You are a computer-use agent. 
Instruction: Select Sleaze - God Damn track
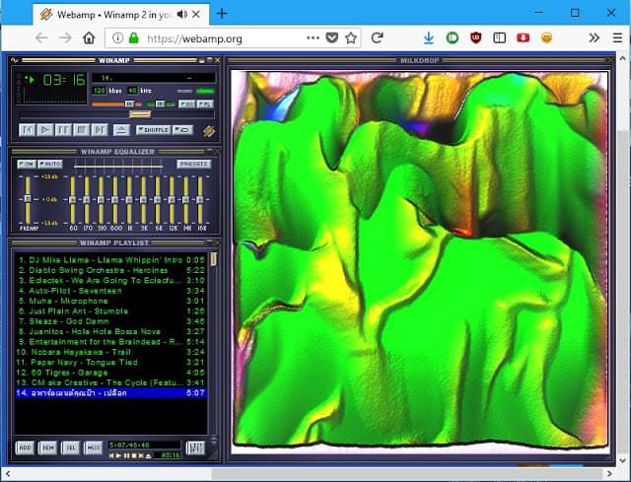tap(111, 321)
